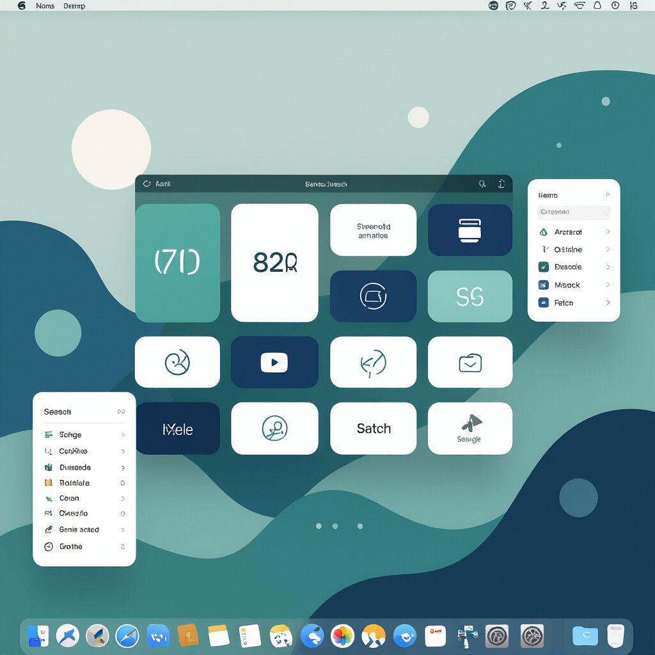Viewport: 655px width, 655px height.
Task: Click the Satch button tile
Action: tap(374, 429)
